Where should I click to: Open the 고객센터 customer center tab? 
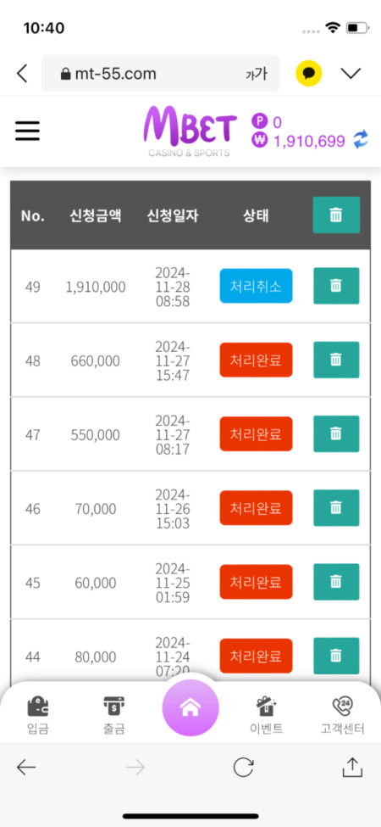tap(343, 715)
